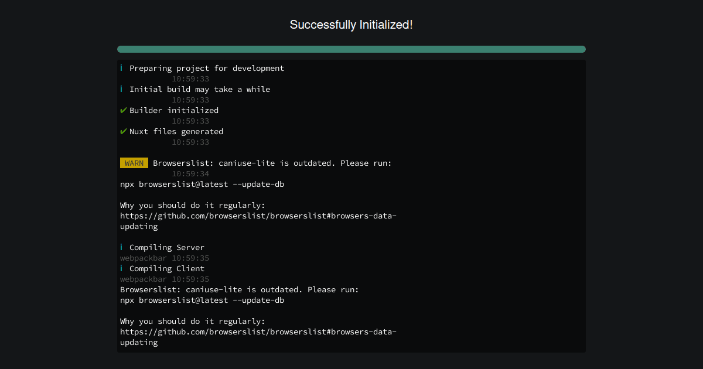703x369 pixels.
Task: Select the timestamp beside the WARN entry
Action: pos(191,173)
